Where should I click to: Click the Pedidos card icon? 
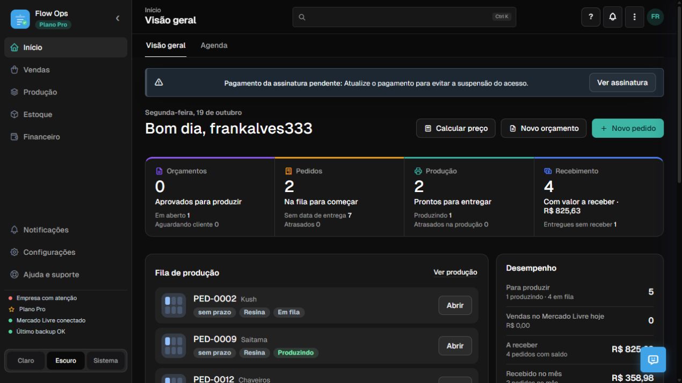[x=288, y=171]
